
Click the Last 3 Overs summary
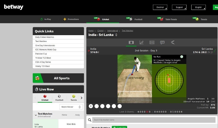tap(151, 112)
